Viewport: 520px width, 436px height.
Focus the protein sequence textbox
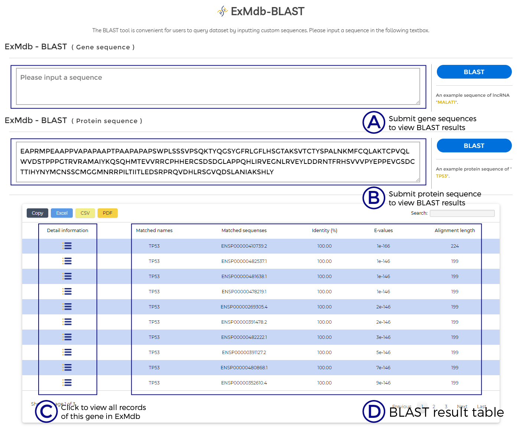(x=218, y=162)
